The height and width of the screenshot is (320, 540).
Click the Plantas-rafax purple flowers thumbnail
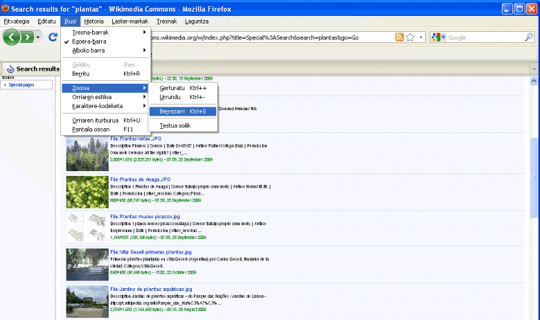87,154
